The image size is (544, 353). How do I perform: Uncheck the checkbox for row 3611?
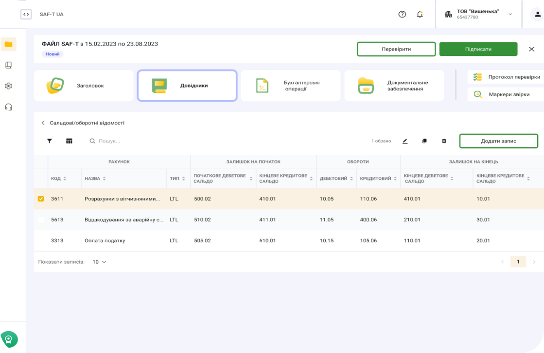click(41, 199)
